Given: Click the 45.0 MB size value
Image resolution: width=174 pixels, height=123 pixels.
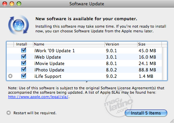Looking at the screenshot, I should [x=147, y=51].
